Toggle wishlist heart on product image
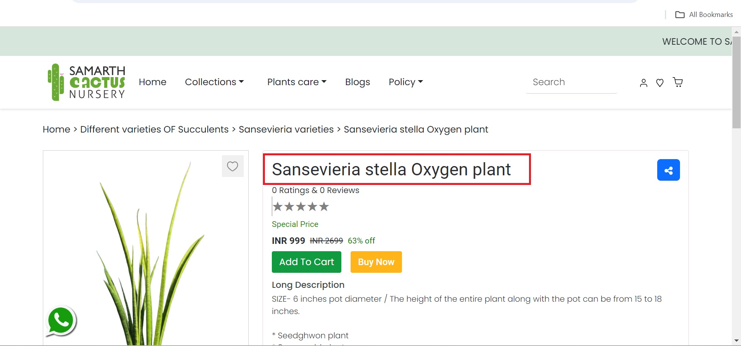The width and height of the screenshot is (741, 346). pyautogui.click(x=232, y=166)
